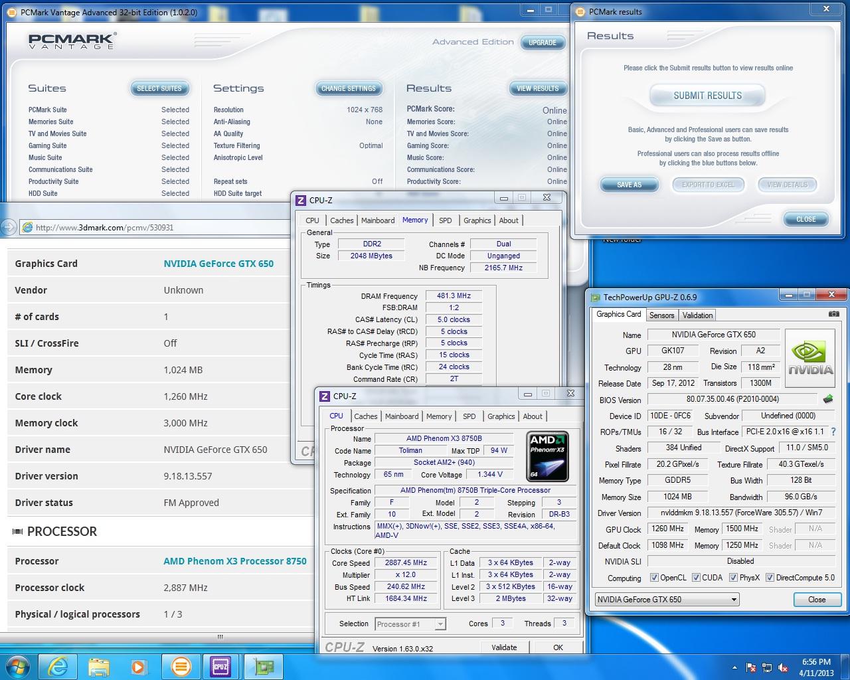Click the HDD Suite row in Suites
850x680 pixels.
(108, 194)
